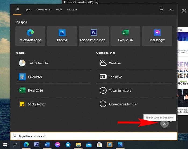
Task: Switch to the Documents tab
Action: point(43,10)
